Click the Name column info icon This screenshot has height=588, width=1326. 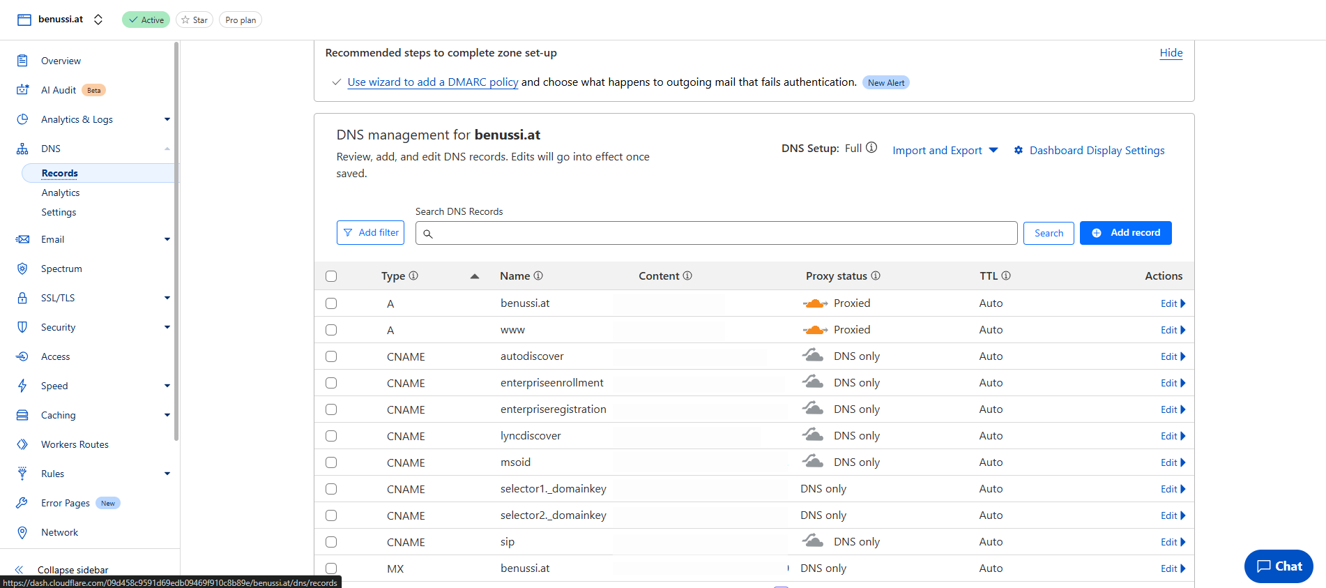[x=538, y=276]
